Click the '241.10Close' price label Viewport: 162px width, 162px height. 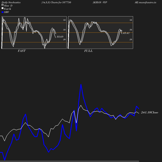click(150, 112)
